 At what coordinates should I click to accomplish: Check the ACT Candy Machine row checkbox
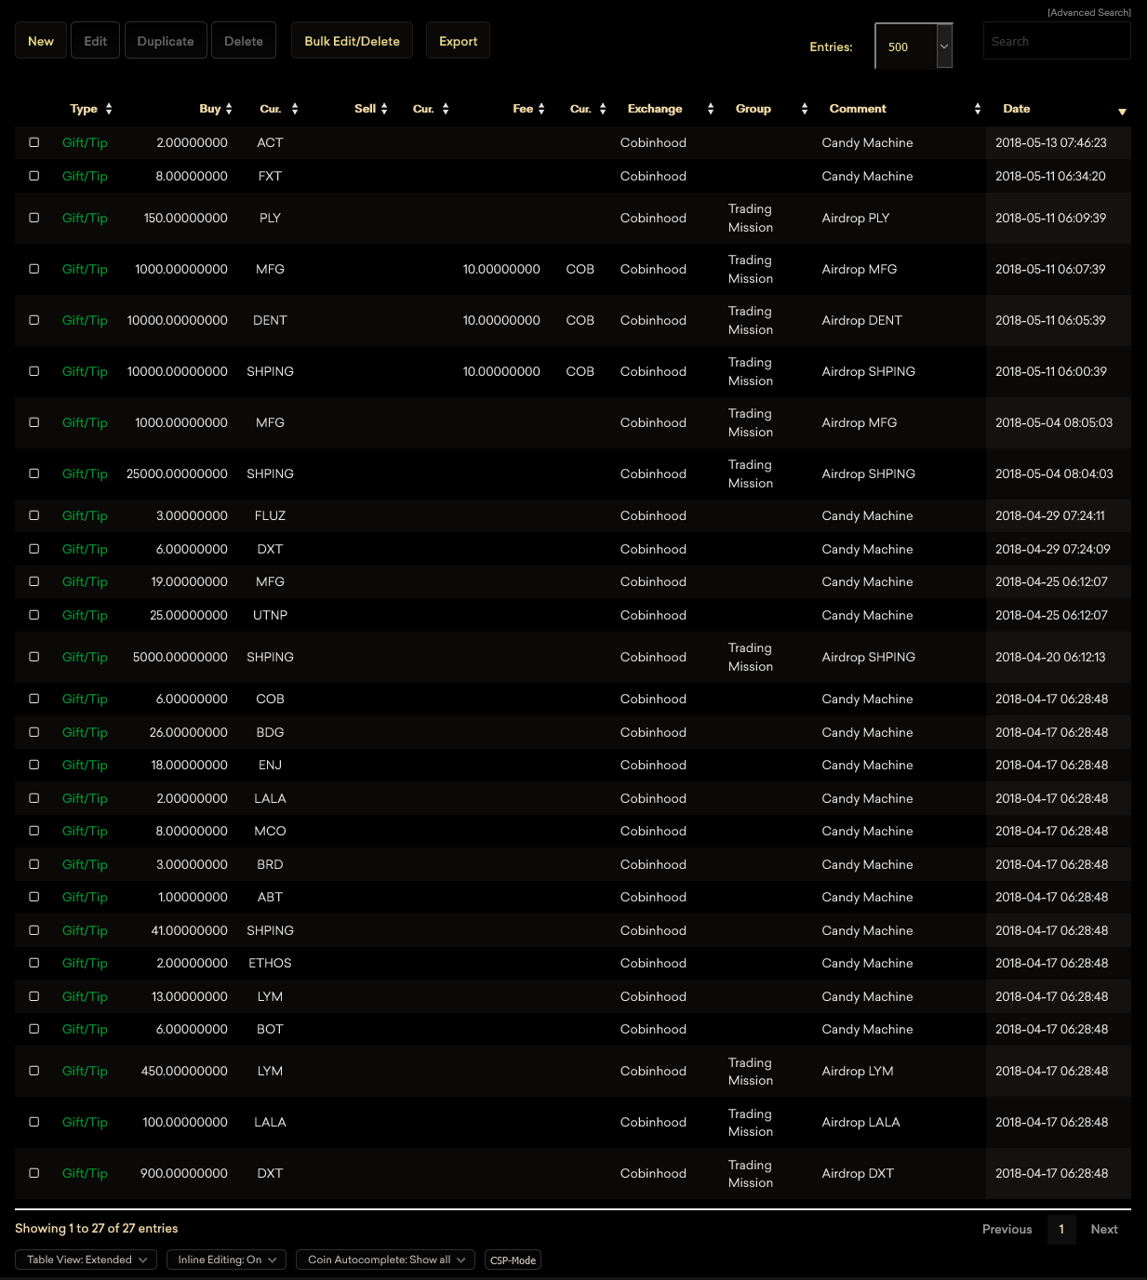click(34, 142)
